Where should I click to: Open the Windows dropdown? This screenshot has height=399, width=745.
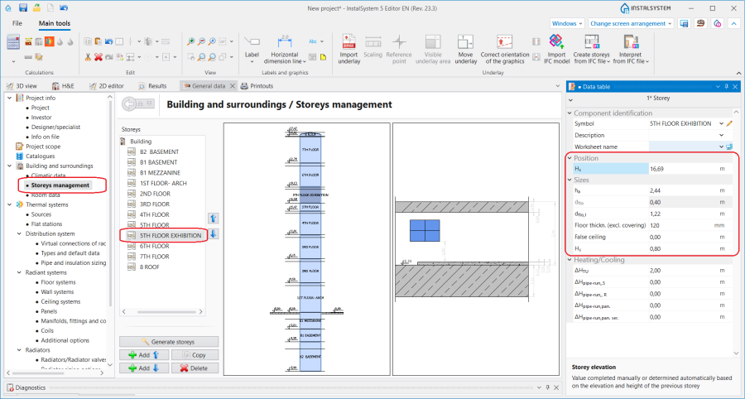[x=567, y=23]
